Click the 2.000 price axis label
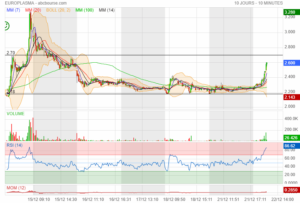 290,106
